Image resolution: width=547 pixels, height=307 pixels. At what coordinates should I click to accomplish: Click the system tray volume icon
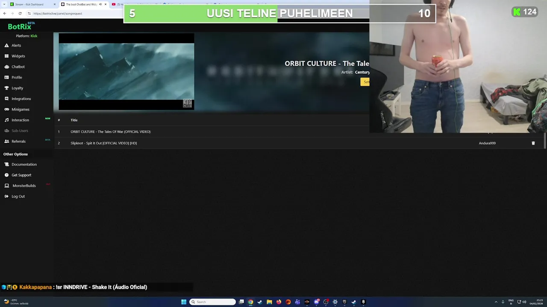524,302
